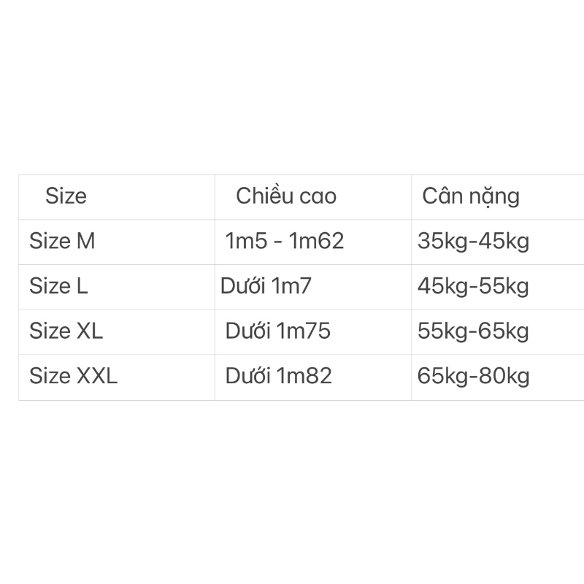The image size is (584, 584).
Task: Select the '45kg-55kg' weight cell
Action: click(473, 286)
